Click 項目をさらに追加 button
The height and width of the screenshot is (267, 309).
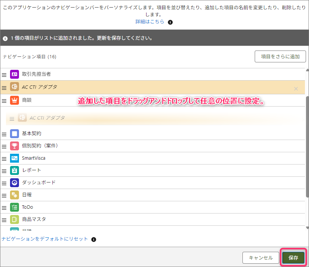point(280,57)
